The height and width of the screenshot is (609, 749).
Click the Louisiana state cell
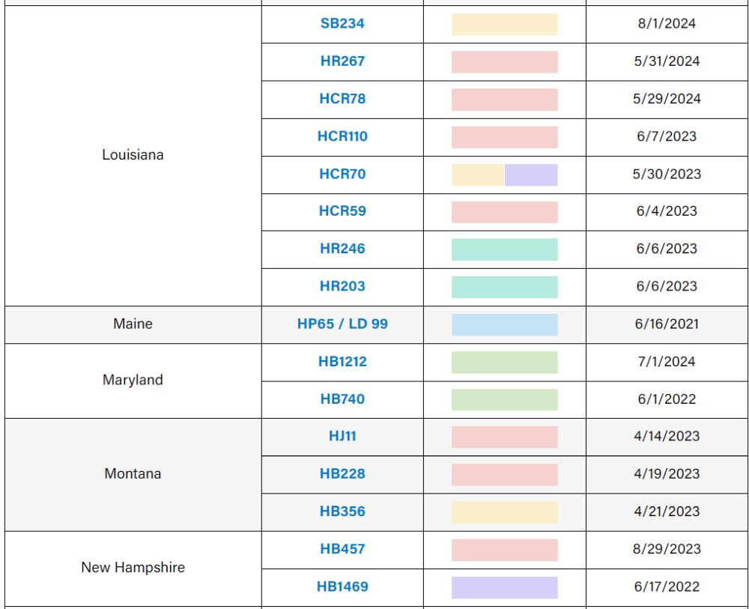click(133, 155)
